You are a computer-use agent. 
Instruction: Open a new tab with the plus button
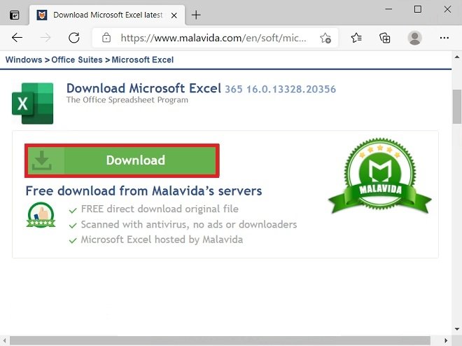point(196,15)
